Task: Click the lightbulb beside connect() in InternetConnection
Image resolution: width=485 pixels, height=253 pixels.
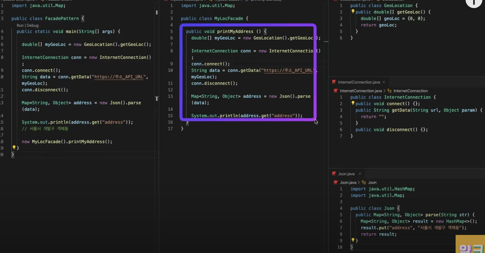Action: click(x=353, y=103)
